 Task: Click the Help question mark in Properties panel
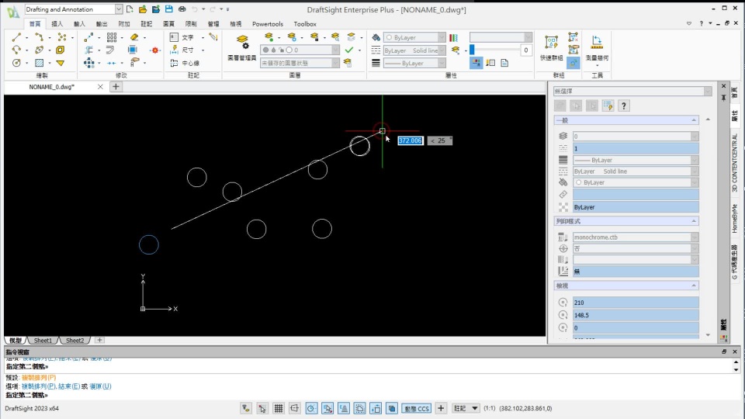pos(624,106)
